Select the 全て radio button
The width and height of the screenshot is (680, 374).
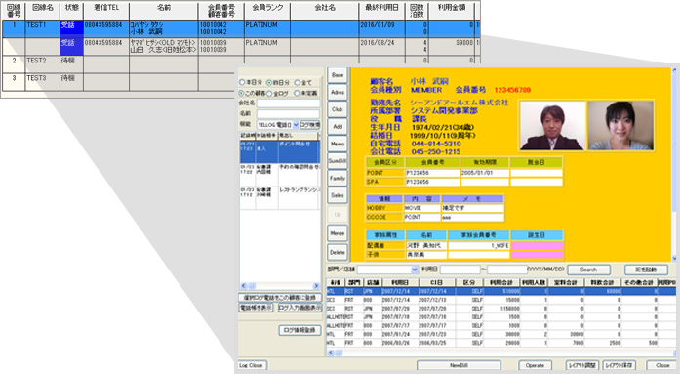(x=297, y=82)
